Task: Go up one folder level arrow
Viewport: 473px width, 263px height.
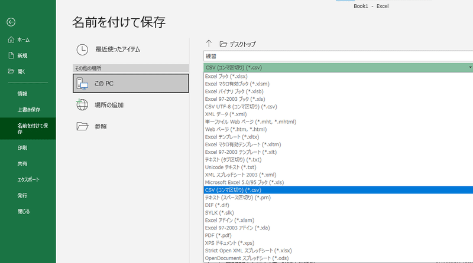Action: [209, 44]
